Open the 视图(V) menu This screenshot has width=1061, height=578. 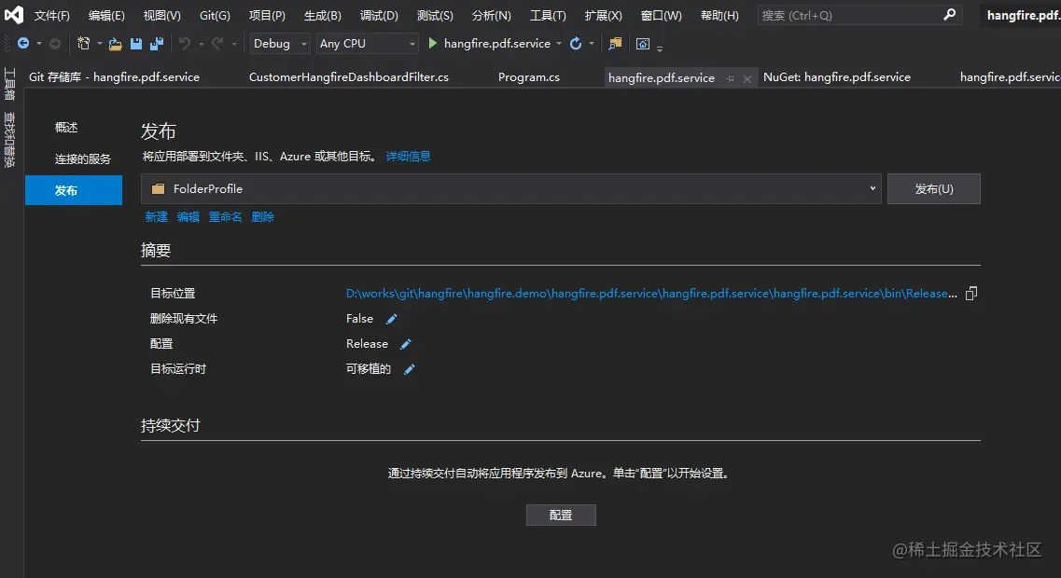[x=161, y=15]
